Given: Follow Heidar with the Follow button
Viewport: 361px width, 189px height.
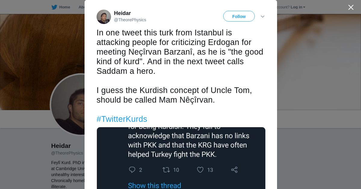Looking at the screenshot, I should pyautogui.click(x=239, y=16).
